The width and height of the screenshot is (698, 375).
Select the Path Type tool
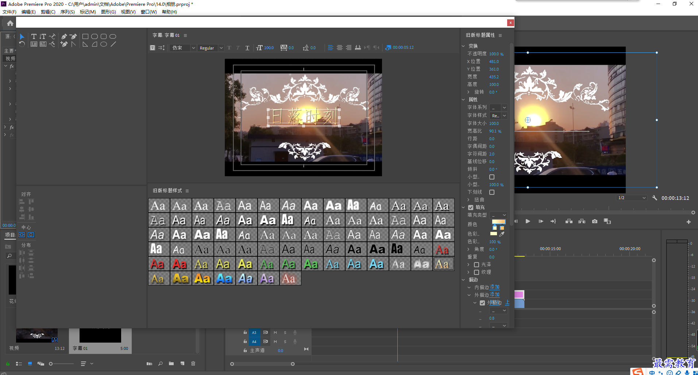point(52,36)
